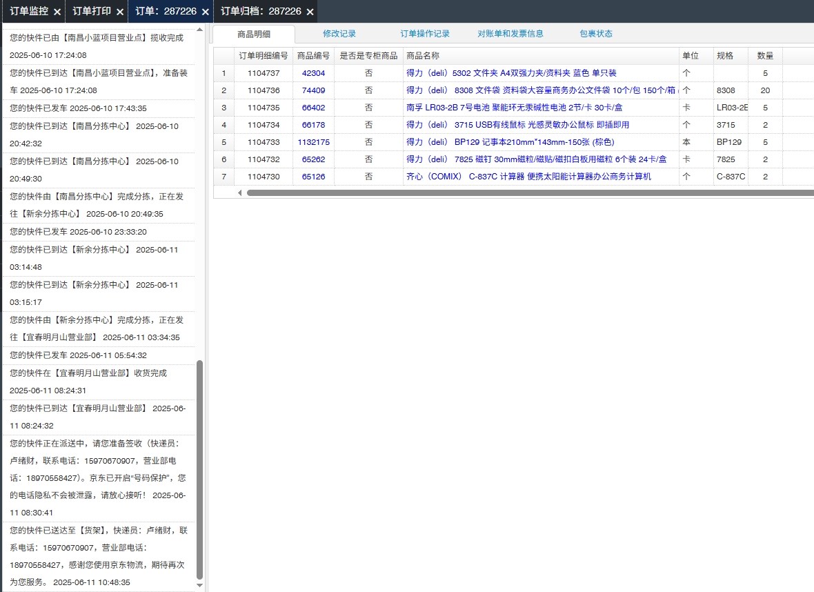The height and width of the screenshot is (592, 814).
Task: Click the 已送达至【货架】 delivery entry
Action: [x=99, y=556]
